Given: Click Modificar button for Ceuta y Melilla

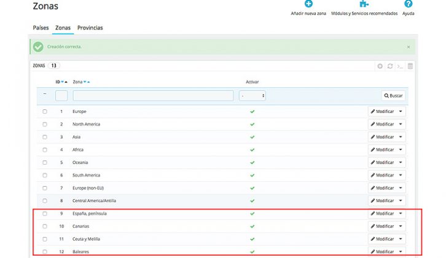Looking at the screenshot, I should (383, 239).
